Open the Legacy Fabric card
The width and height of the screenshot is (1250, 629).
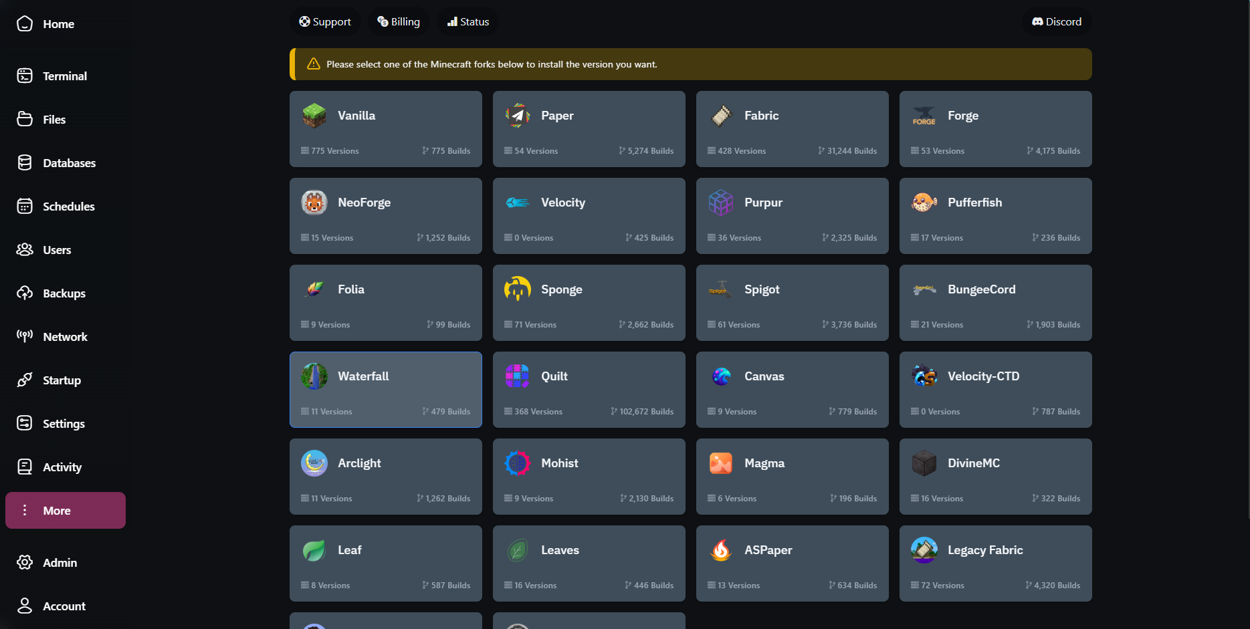(x=995, y=563)
